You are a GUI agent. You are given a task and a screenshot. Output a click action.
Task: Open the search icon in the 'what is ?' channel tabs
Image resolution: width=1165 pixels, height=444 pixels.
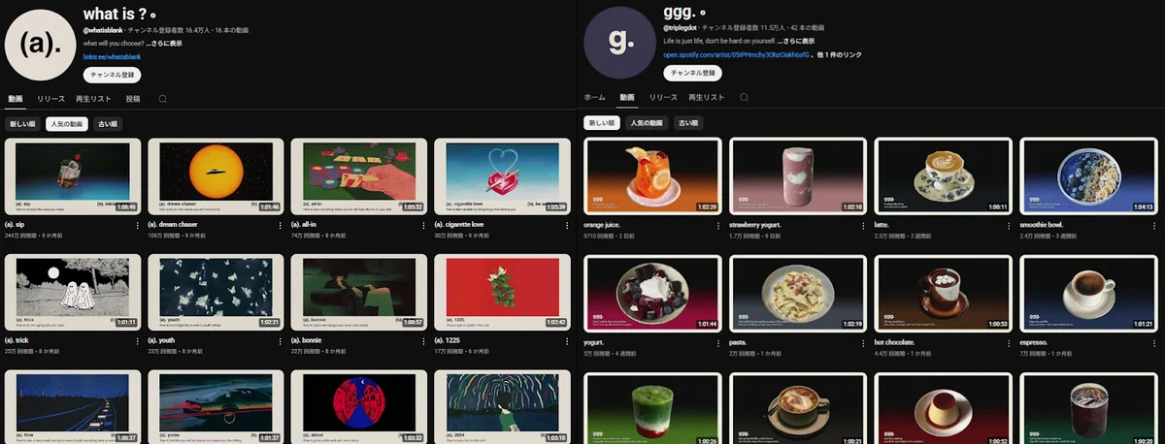162,99
